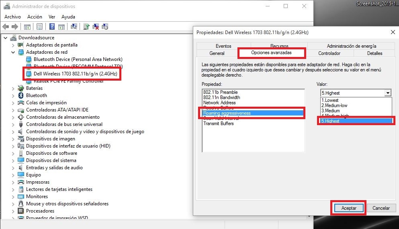Collapse the Adaptadores de red node
399x229 pixels.
13,52
